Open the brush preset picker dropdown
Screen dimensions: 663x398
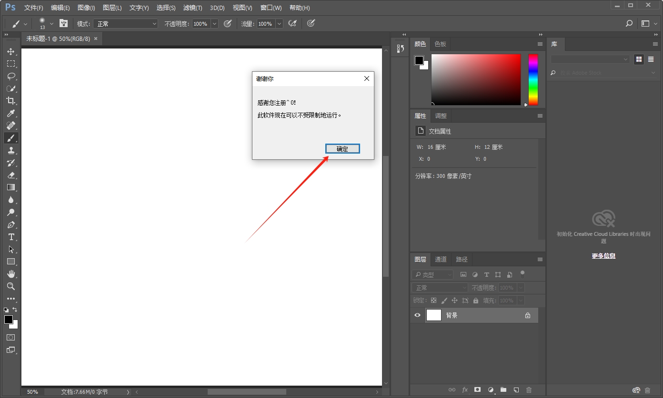[x=51, y=23]
